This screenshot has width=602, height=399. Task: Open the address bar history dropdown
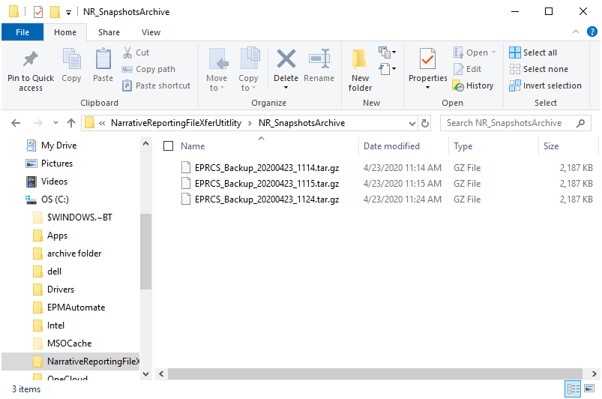[x=412, y=123]
